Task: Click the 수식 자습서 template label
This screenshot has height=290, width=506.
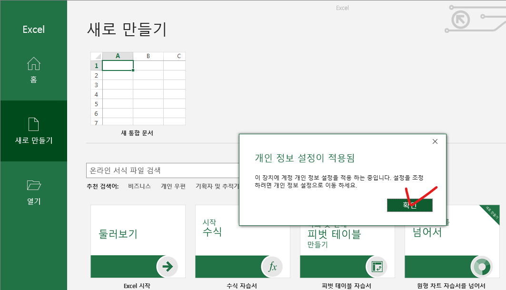Action: coord(242,286)
